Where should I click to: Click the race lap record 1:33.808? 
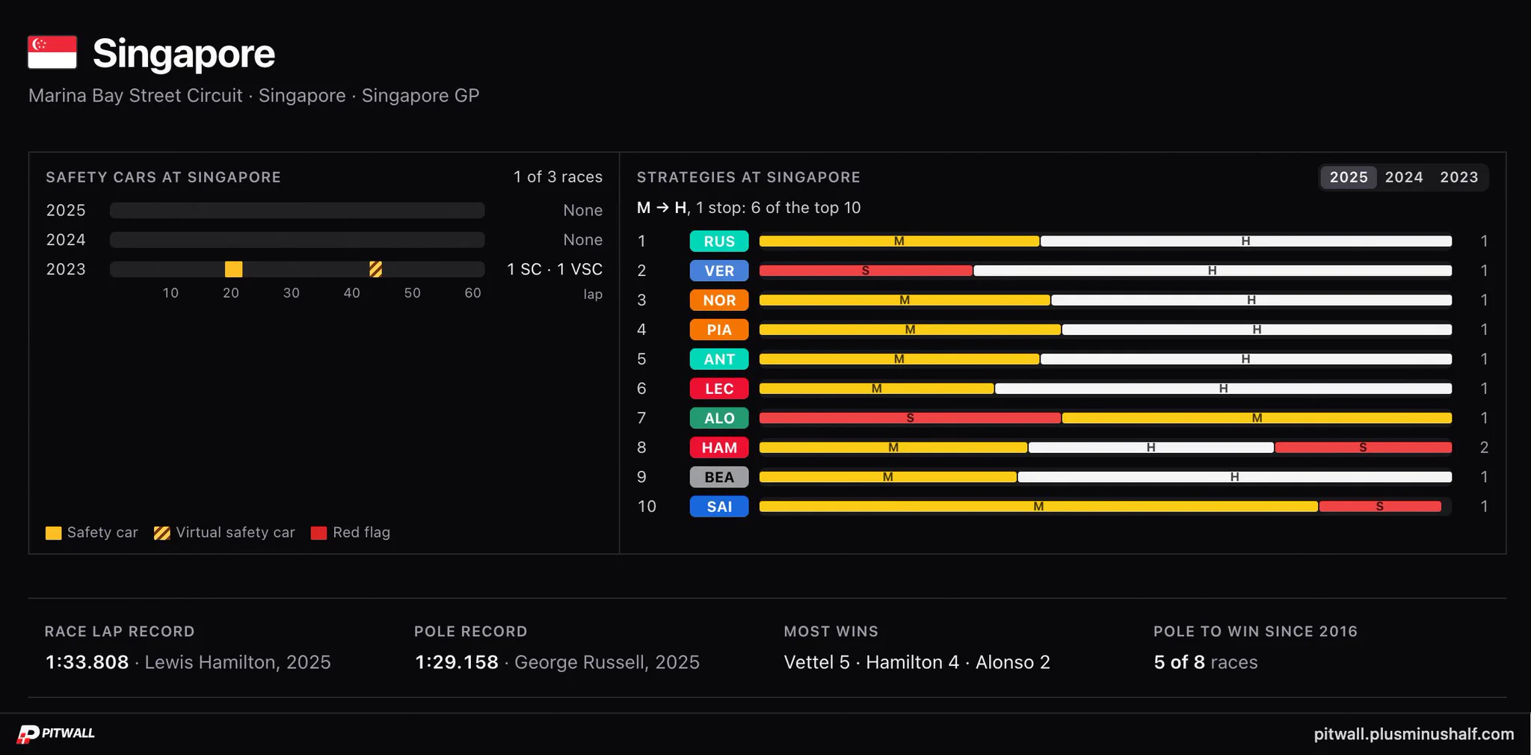(x=87, y=662)
